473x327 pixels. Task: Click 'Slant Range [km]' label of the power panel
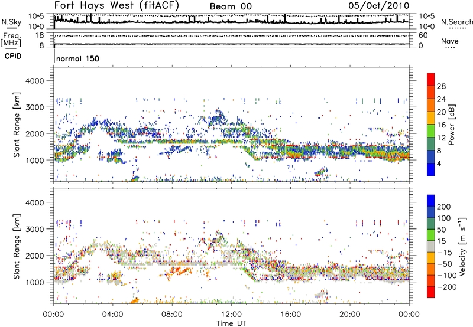pyautogui.click(x=17, y=125)
